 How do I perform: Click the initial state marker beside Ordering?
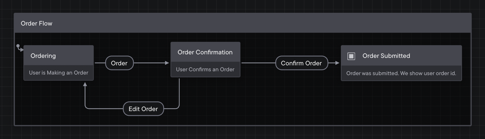[x=19, y=48]
